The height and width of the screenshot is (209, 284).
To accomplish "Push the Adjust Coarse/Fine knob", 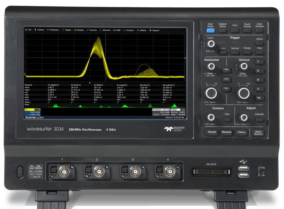I will click(244, 118).
